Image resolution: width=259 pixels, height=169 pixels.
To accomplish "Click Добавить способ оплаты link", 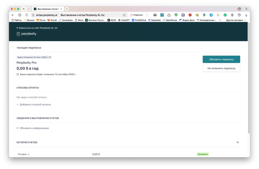I will pyautogui.click(x=34, y=105).
